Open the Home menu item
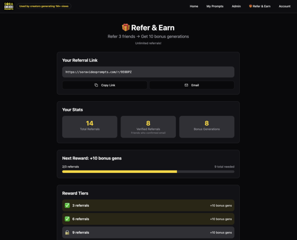Viewport: 297px width, 240px height. (194, 6)
